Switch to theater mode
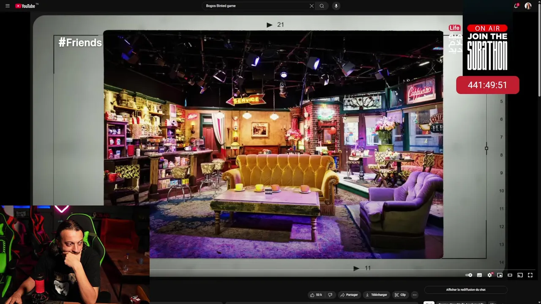 [x=510, y=275]
